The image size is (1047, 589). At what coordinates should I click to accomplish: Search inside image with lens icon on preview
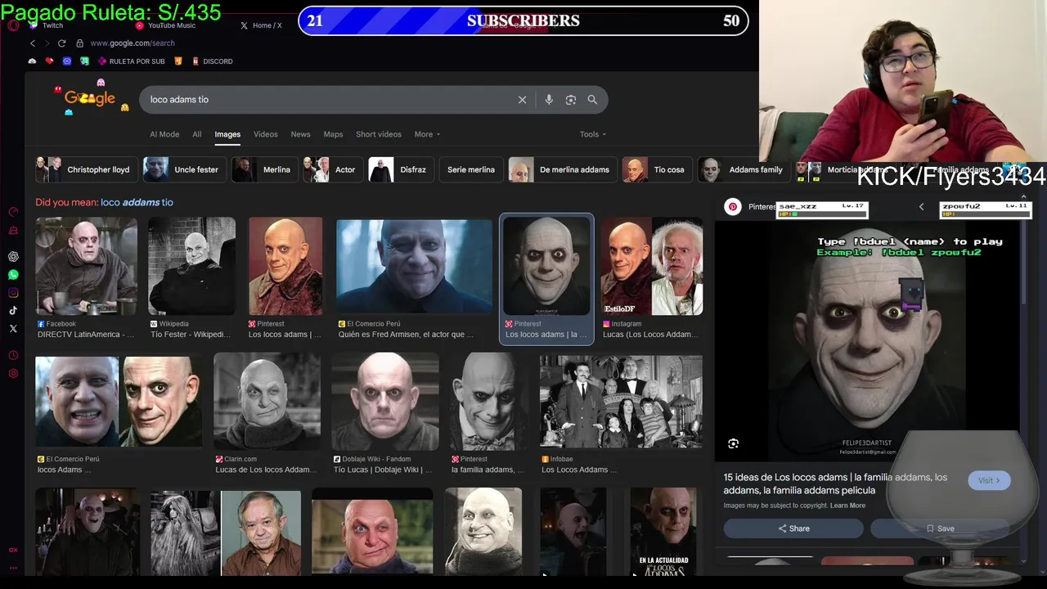(733, 443)
